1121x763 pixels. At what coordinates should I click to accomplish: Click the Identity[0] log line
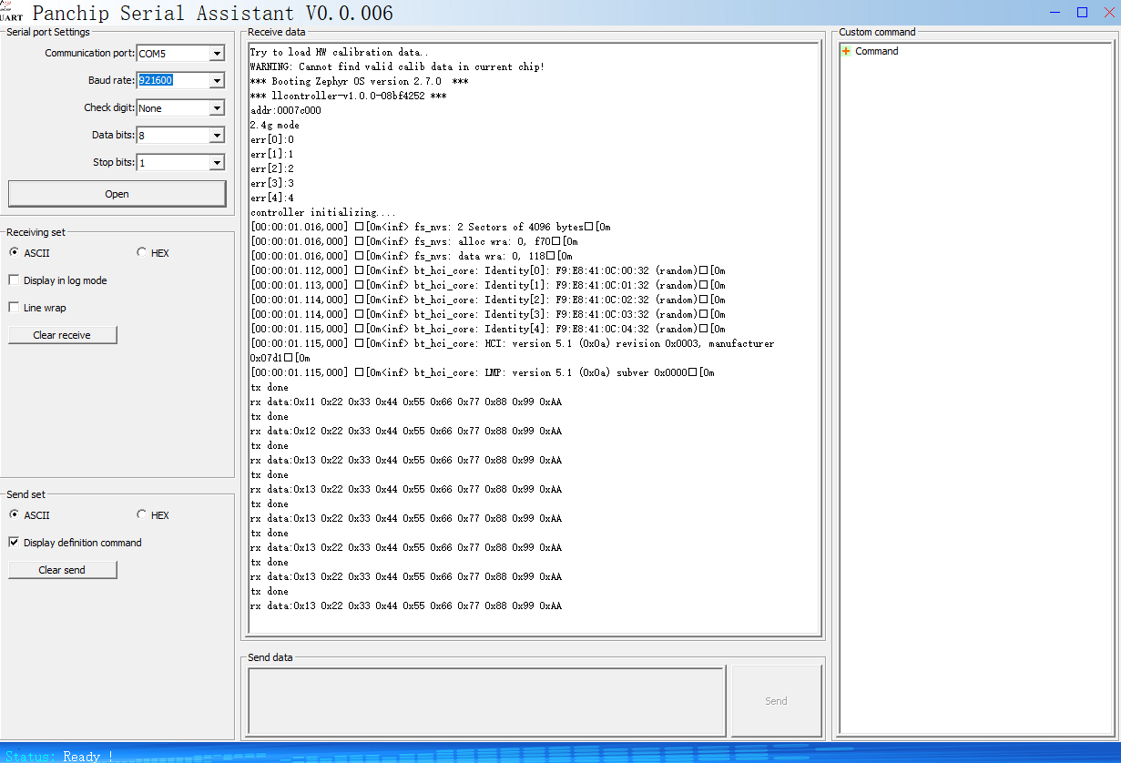click(487, 270)
